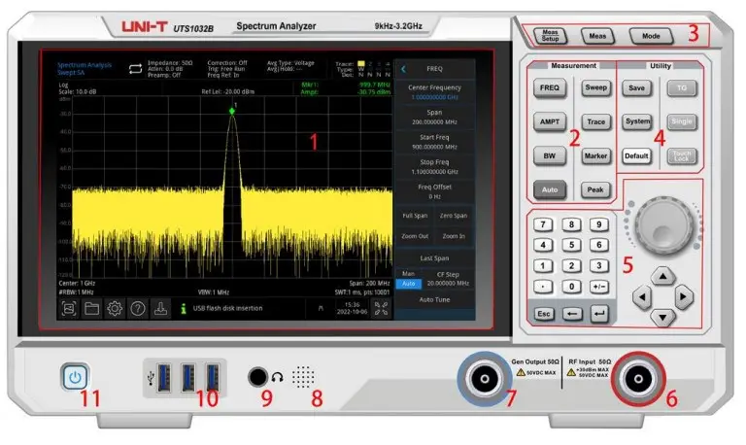Screen dimensions: 746x445
Task: Push the System key
Action: [x=637, y=121]
